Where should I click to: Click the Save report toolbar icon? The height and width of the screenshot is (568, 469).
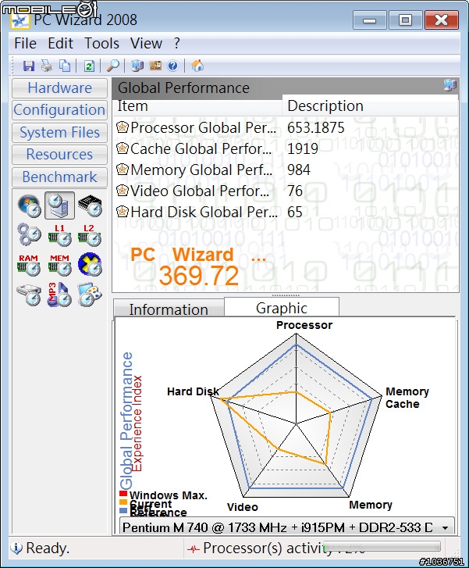pyautogui.click(x=29, y=66)
